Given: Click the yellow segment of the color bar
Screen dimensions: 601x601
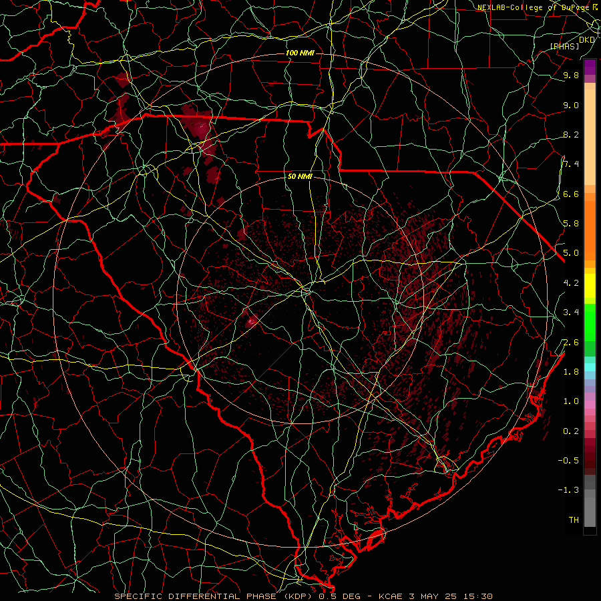Looking at the screenshot, I should (590, 286).
